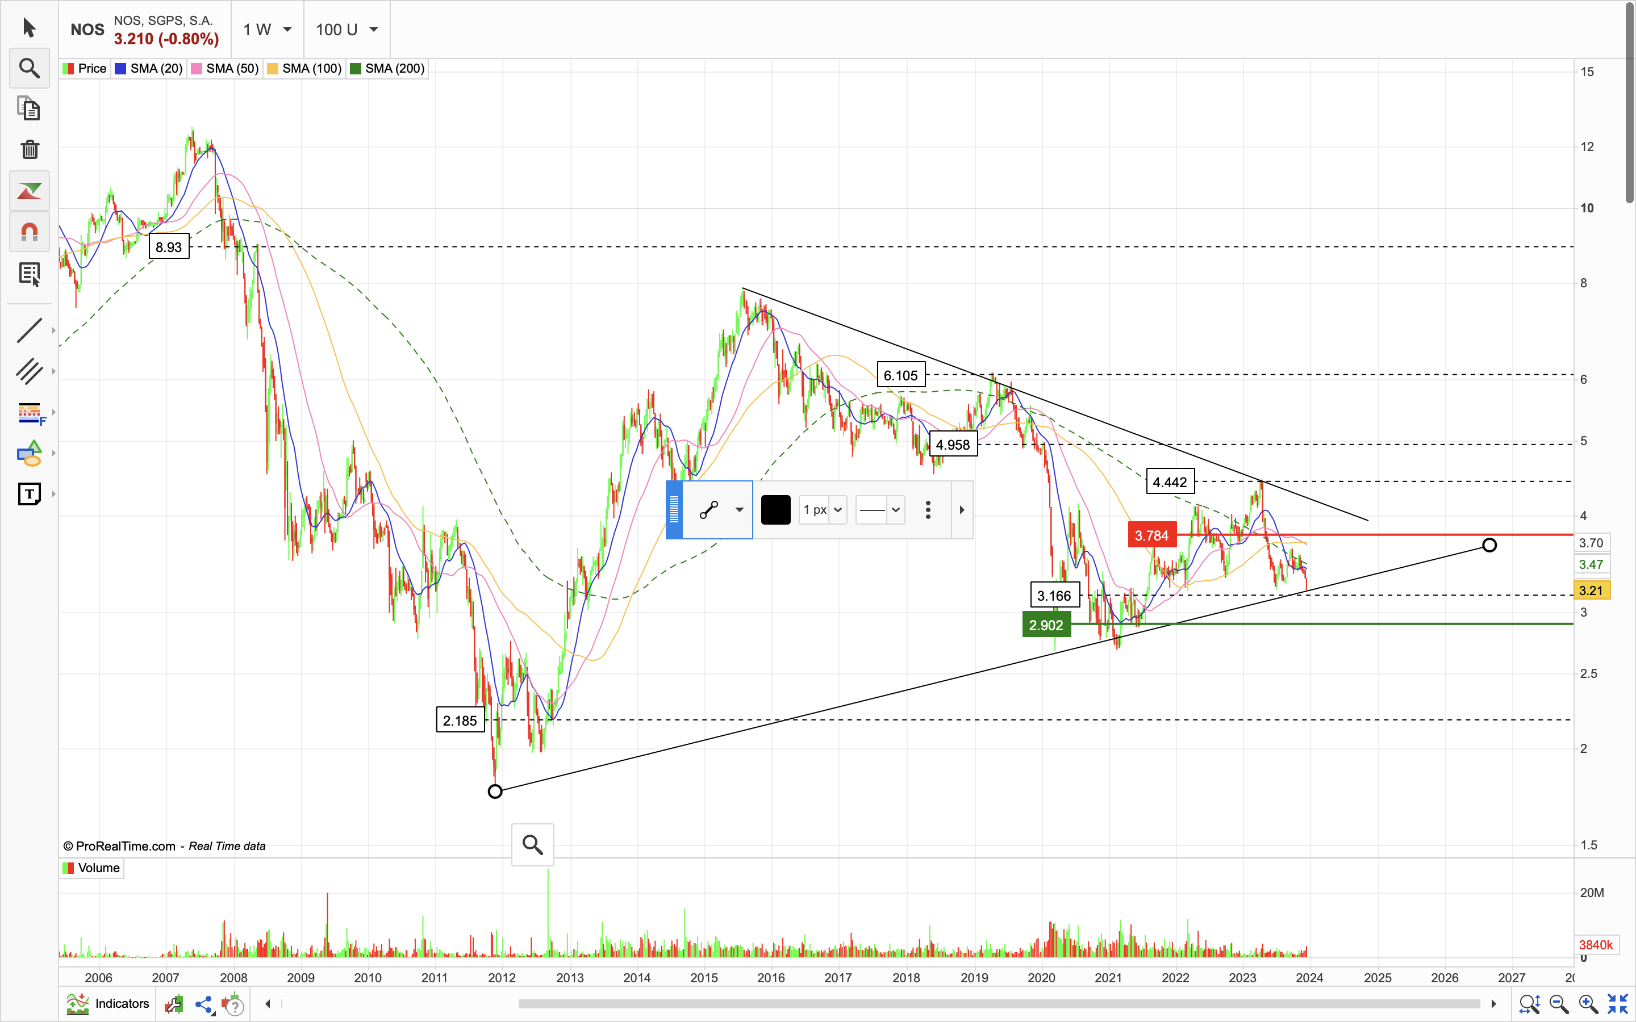Viewport: 1636px width, 1022px height.
Task: Open the 100 U units dropdown
Action: tap(346, 30)
